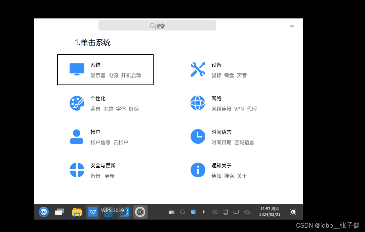Click 搜索 link under 通知关于
This screenshot has height=232, width=365.
(229, 176)
